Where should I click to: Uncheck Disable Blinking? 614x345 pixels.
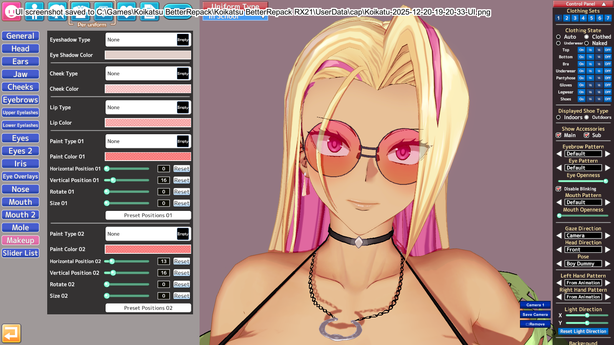coord(559,189)
